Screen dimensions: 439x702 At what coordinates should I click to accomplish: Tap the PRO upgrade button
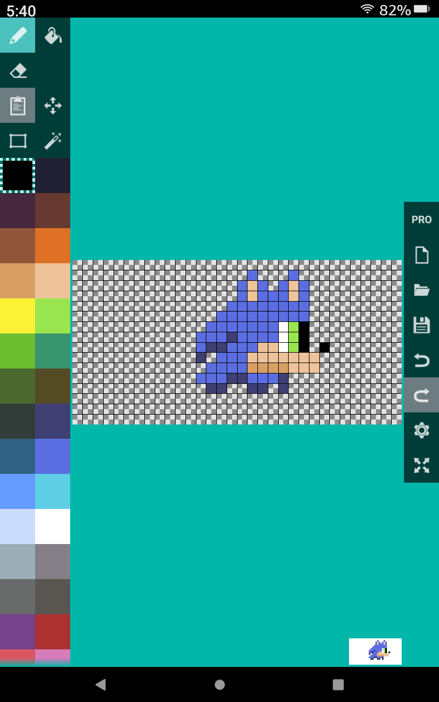coord(421,219)
